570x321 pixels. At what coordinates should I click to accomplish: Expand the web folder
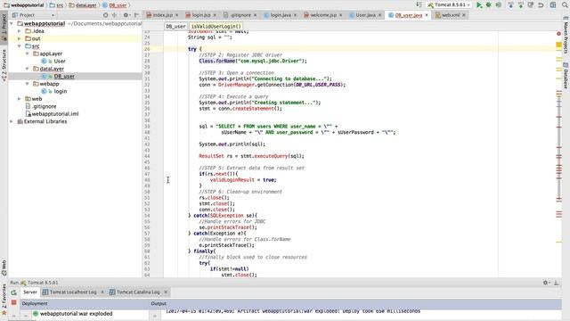click(x=20, y=99)
